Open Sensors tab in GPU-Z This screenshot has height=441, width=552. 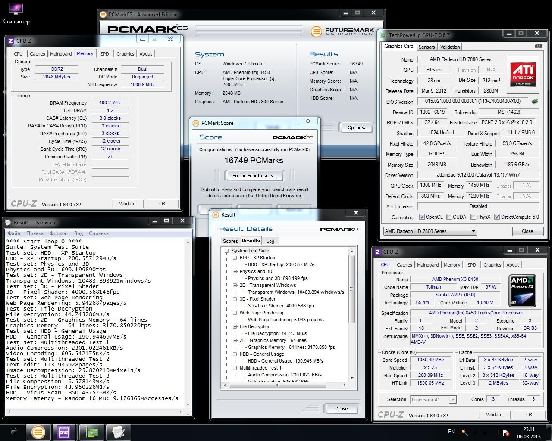tap(427, 47)
